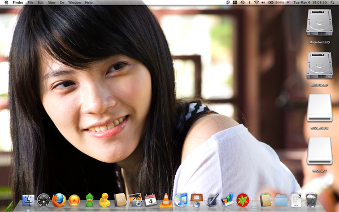The width and height of the screenshot is (339, 212).
Task: Click the Bluetooth status icon
Action: (249, 3)
